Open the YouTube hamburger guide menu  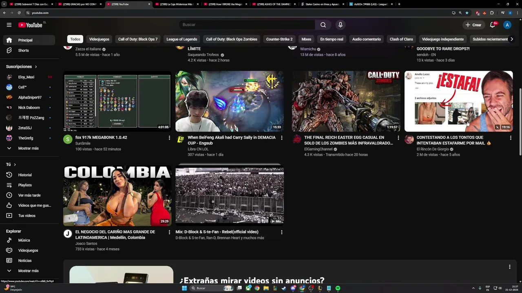9,25
